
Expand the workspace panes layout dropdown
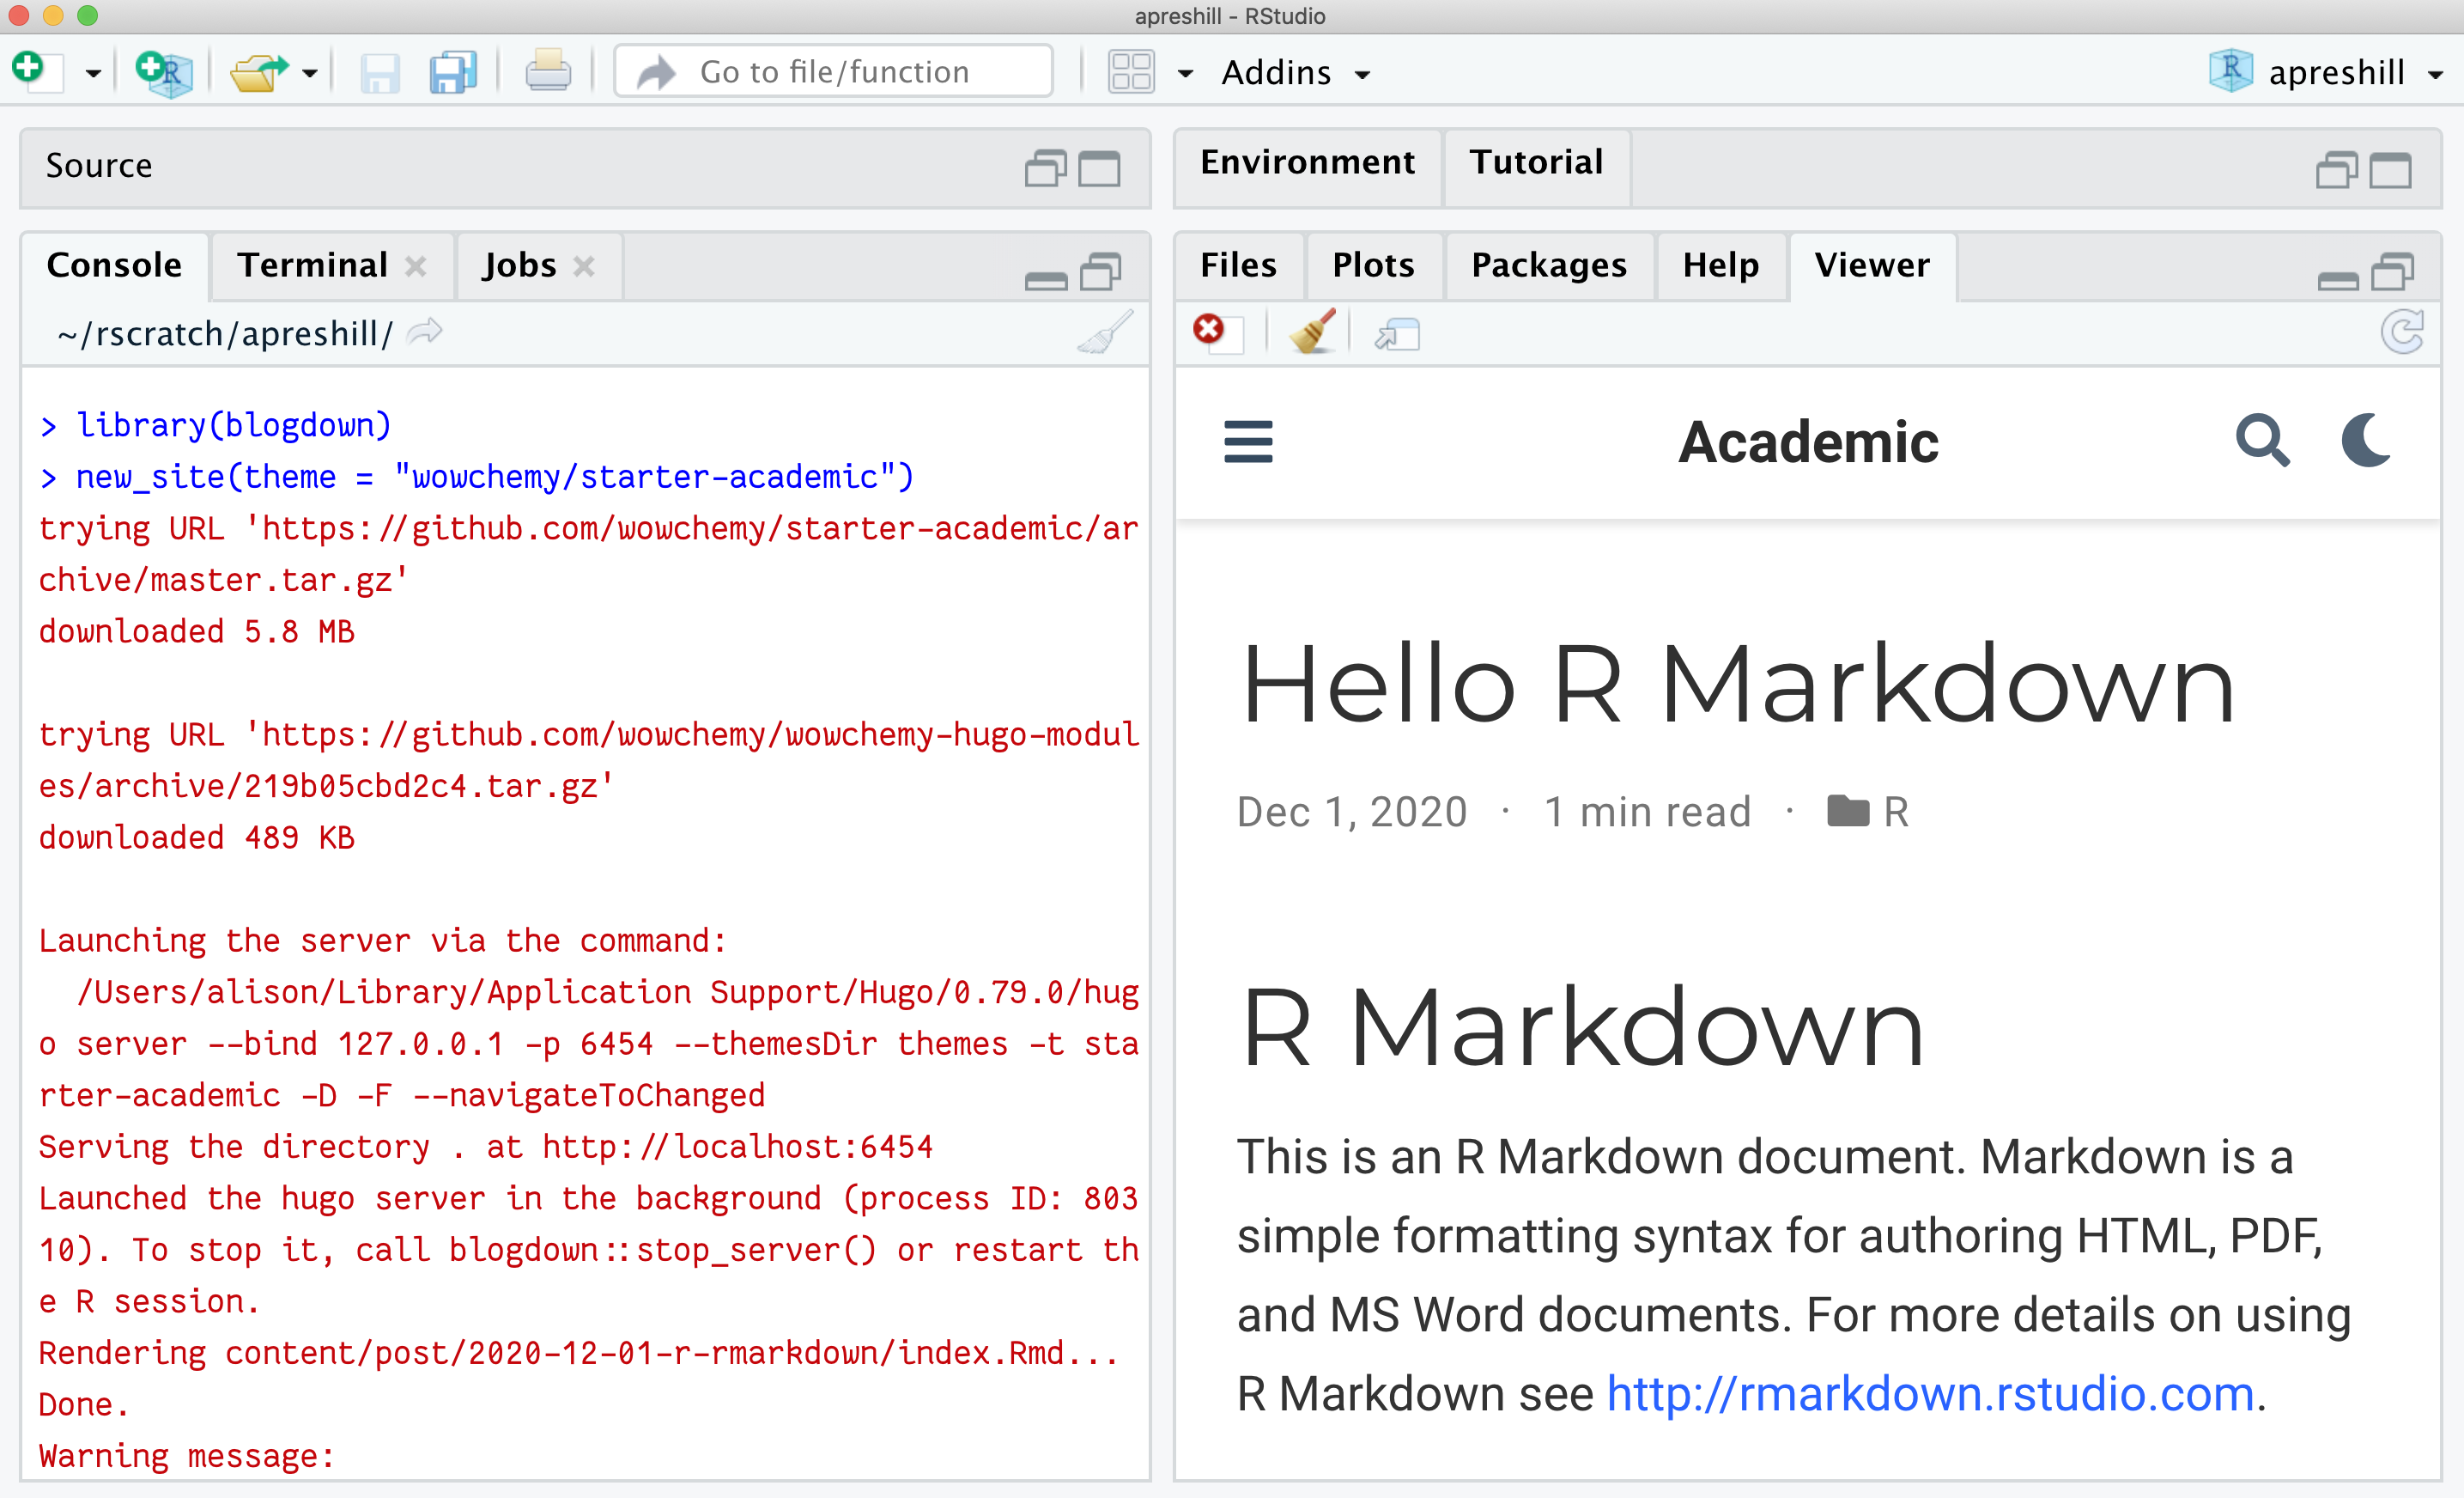1185,73
